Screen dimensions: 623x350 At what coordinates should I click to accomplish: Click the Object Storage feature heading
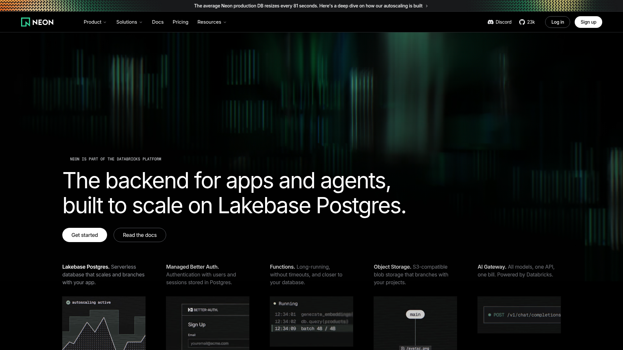pos(392,267)
